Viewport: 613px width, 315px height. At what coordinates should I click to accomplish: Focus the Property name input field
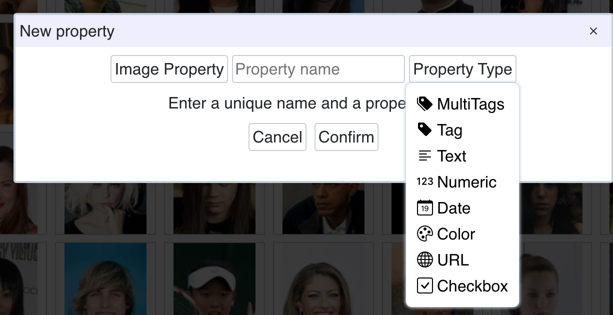[318, 69]
